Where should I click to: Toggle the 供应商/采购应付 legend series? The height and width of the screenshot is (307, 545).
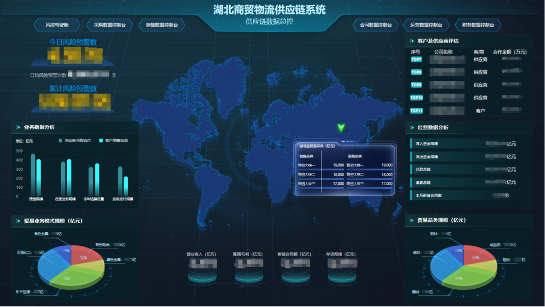point(75,140)
